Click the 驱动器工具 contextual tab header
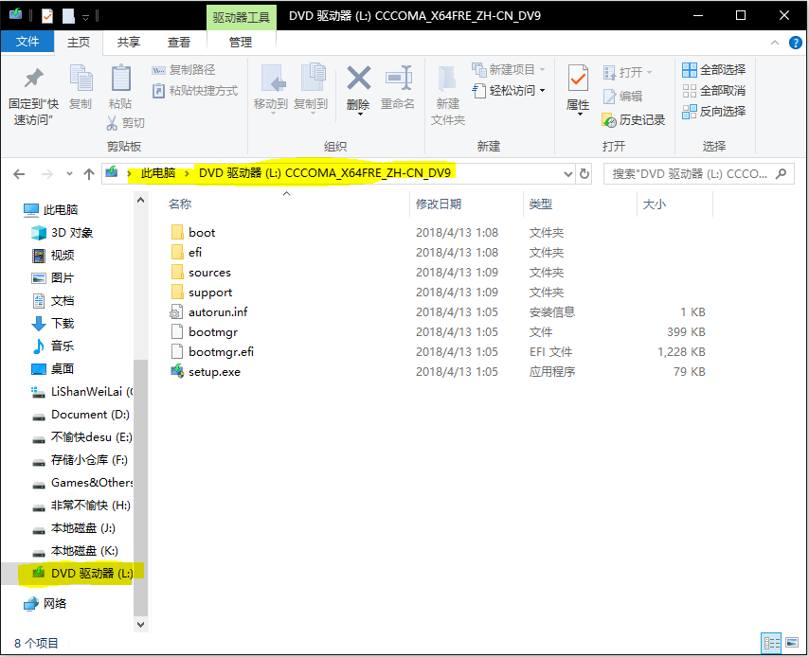This screenshot has height=657, width=809. pyautogui.click(x=241, y=18)
